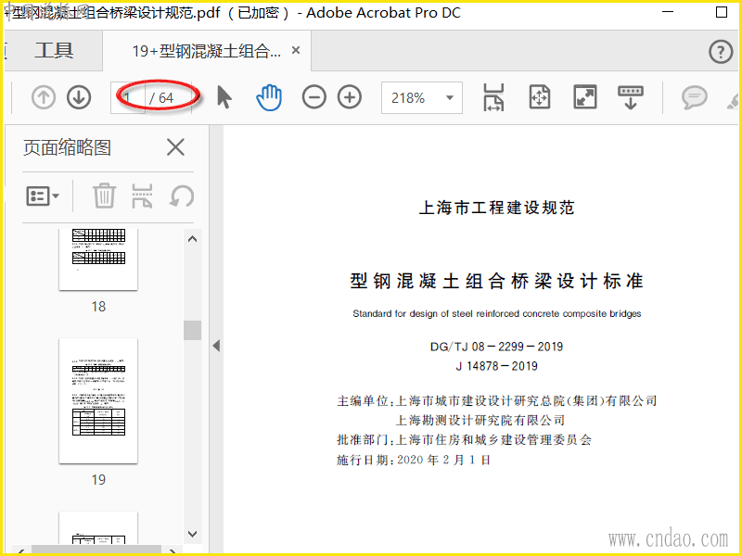Close the document tab
Screen dimensions: 742x556
pyautogui.click(x=296, y=50)
